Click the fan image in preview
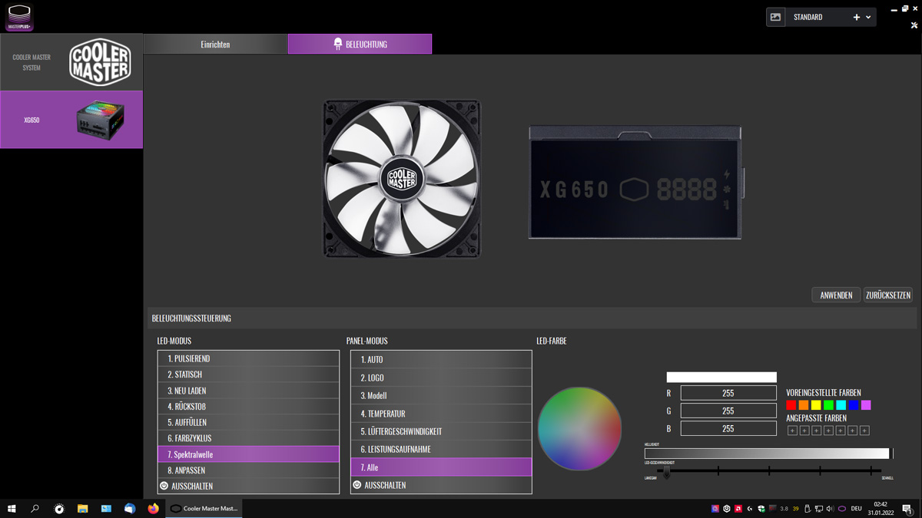922x518 pixels. (x=402, y=179)
